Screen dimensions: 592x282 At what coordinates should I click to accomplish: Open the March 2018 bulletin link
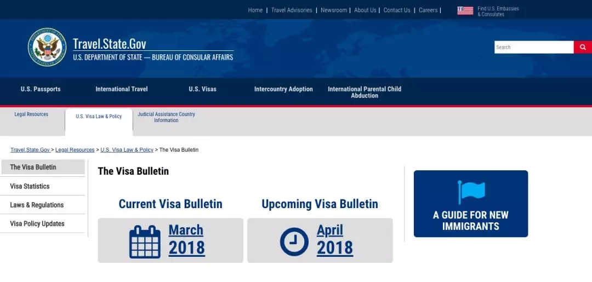(186, 239)
